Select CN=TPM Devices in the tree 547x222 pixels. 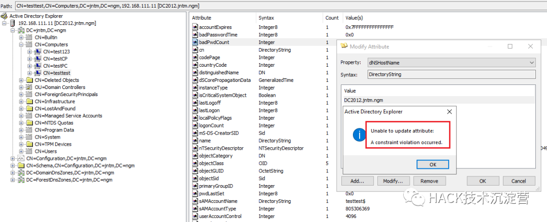pyautogui.click(x=53, y=144)
